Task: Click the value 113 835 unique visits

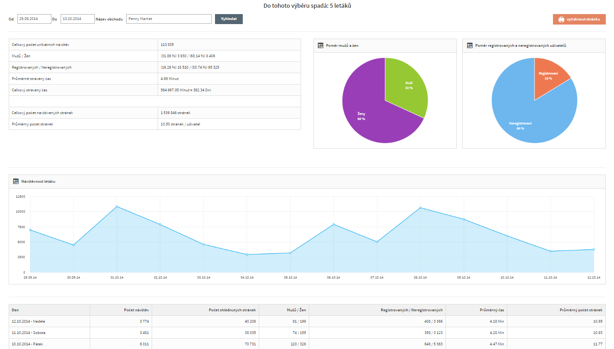Action: click(x=167, y=45)
